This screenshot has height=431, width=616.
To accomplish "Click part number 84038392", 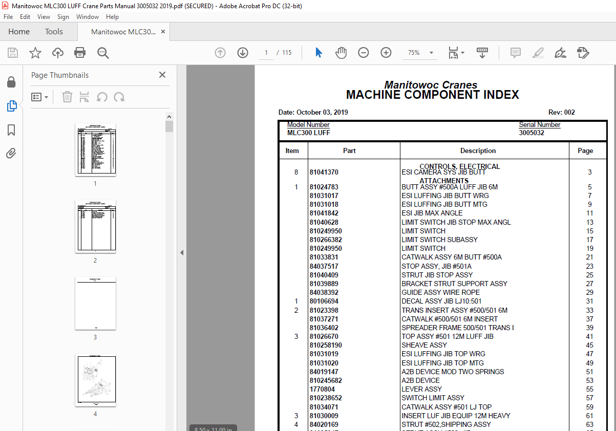I will click(x=324, y=292).
